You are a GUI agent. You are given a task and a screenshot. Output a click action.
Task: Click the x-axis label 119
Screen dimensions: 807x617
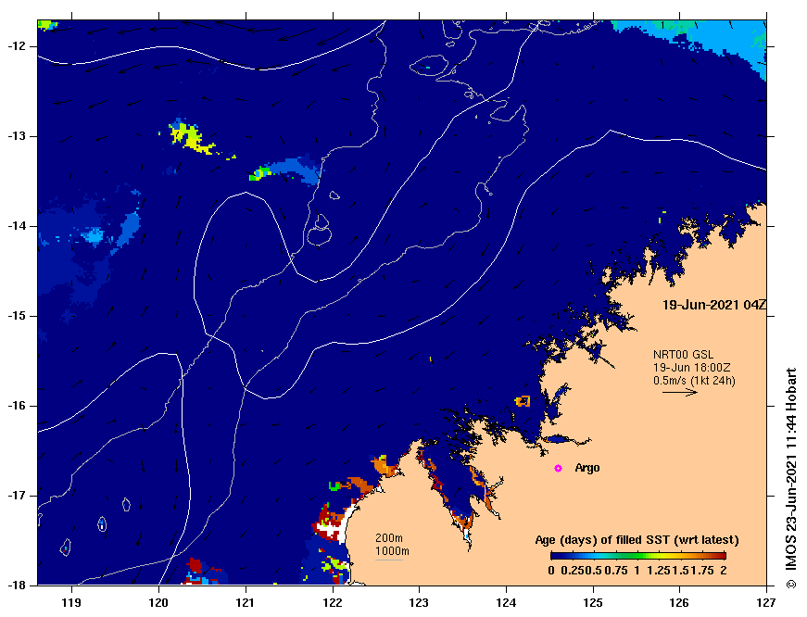[71, 602]
